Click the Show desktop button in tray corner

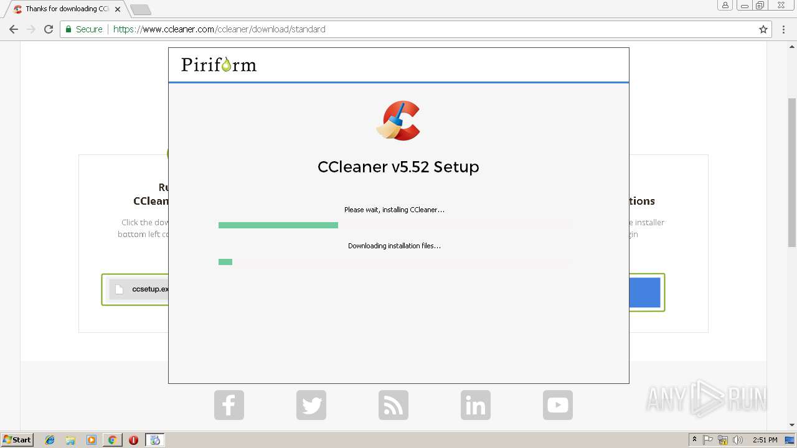(790, 440)
